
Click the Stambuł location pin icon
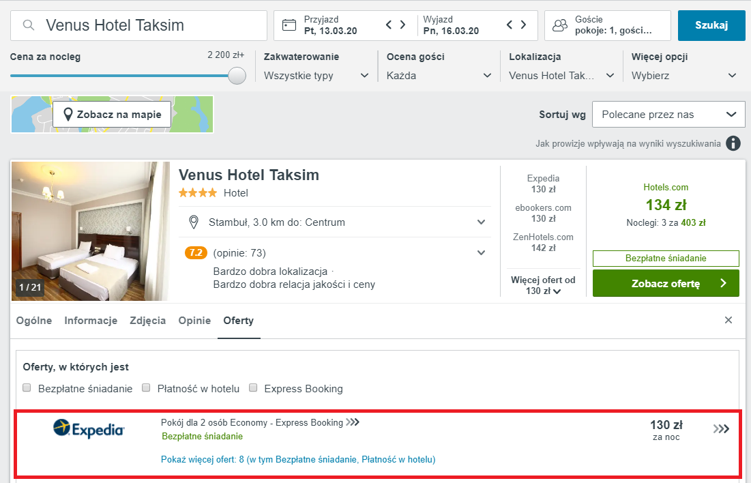pos(194,222)
